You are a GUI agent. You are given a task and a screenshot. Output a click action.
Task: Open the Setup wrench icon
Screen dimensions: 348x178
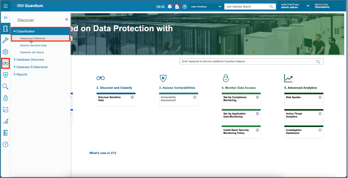(6, 40)
